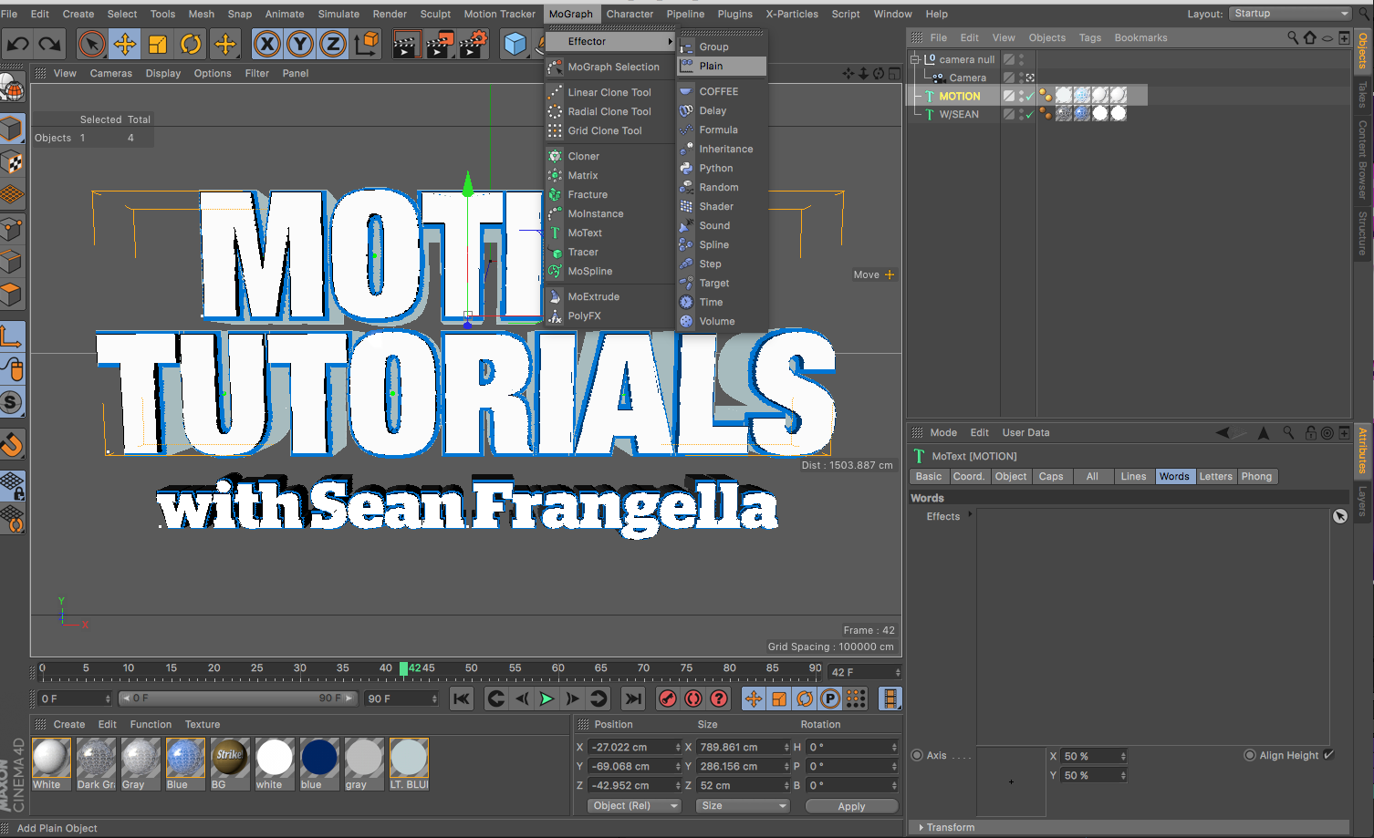
Task: Expand the Transform section in Attributes
Action: click(x=921, y=827)
